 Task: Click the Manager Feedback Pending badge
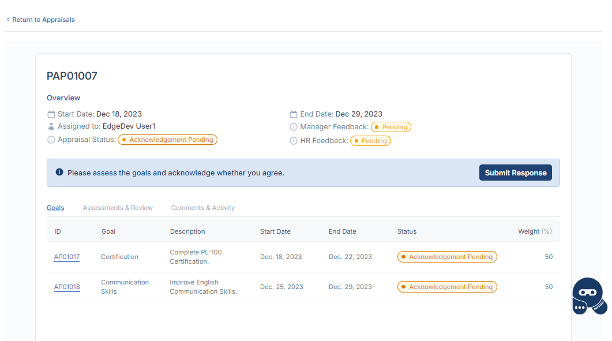[x=391, y=127]
